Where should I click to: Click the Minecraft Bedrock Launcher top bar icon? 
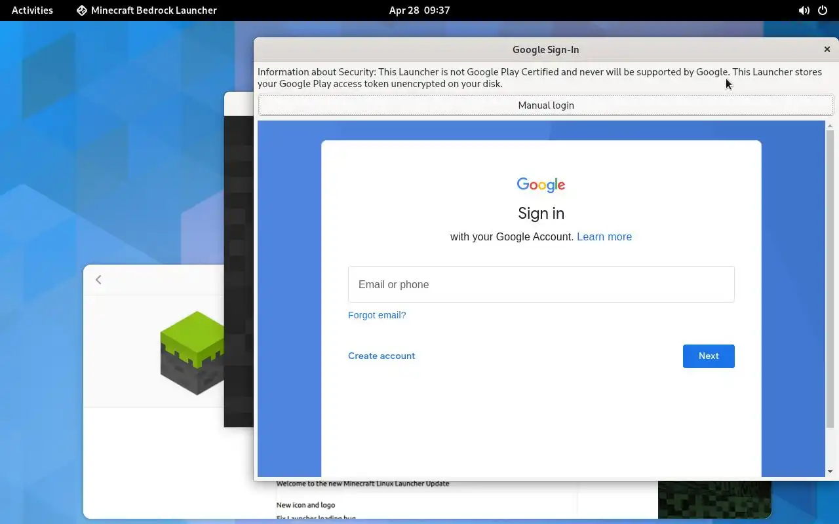[x=81, y=10]
